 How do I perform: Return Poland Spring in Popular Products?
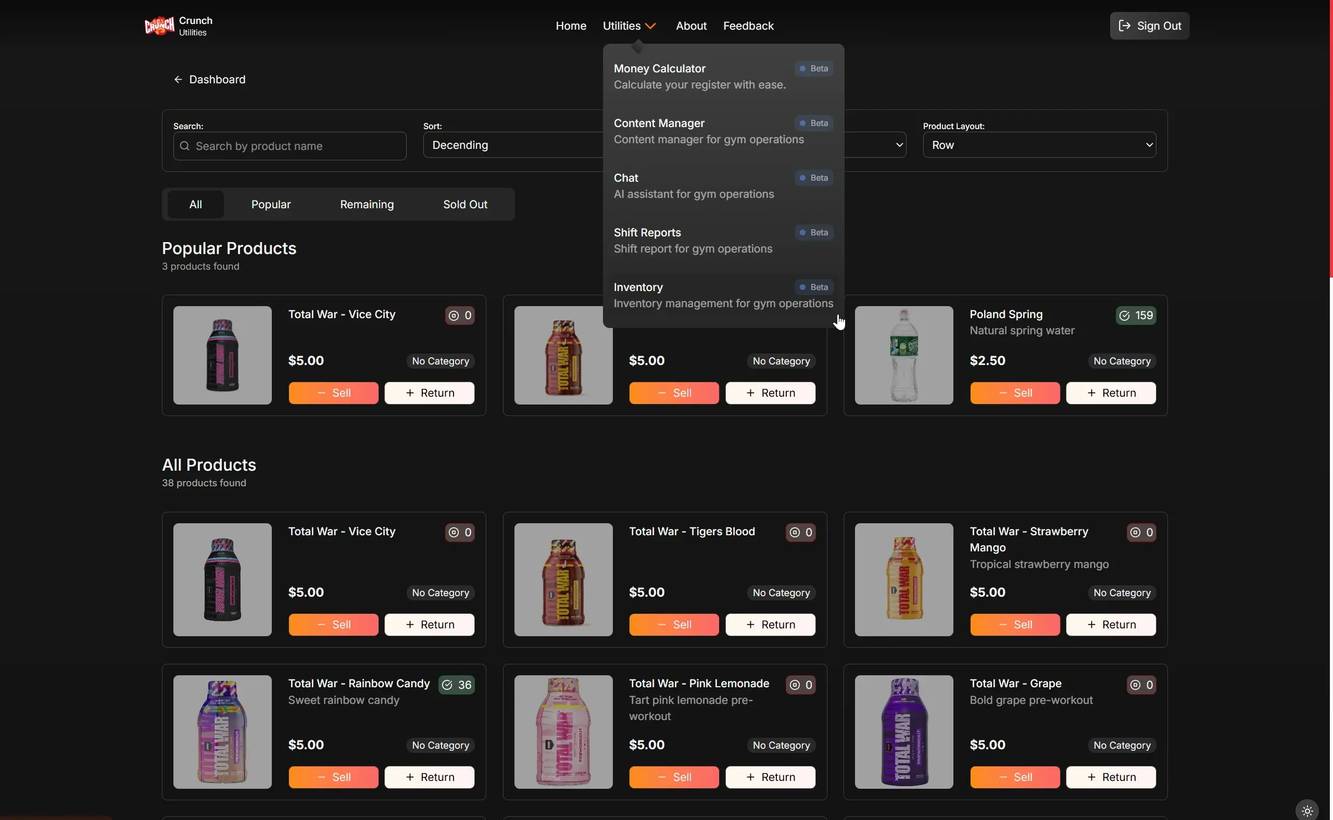click(x=1110, y=393)
